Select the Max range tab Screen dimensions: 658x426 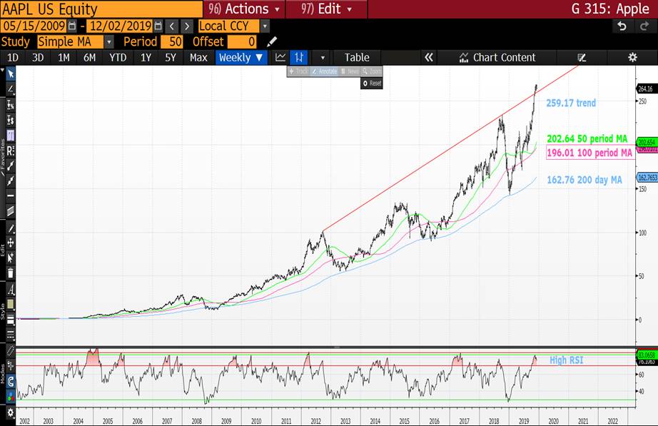click(x=198, y=58)
